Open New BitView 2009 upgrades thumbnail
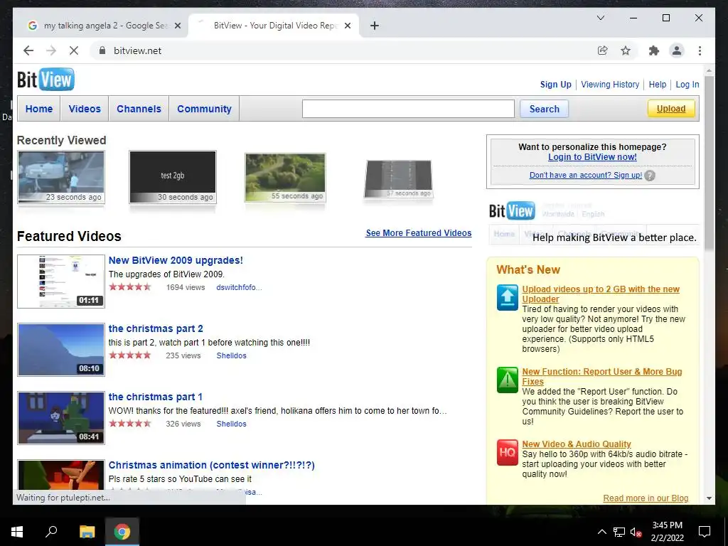The width and height of the screenshot is (728, 546). [x=61, y=282]
